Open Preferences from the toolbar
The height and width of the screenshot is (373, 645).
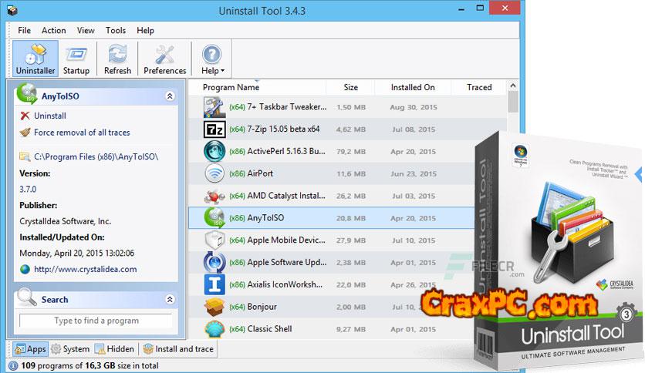pos(164,59)
